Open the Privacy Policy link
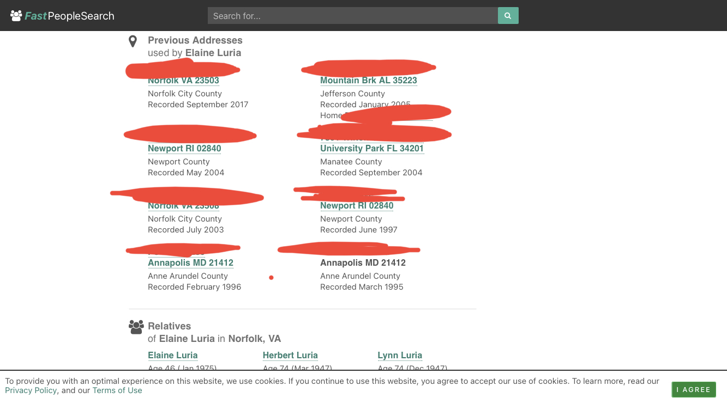The image size is (727, 398). pyautogui.click(x=31, y=390)
